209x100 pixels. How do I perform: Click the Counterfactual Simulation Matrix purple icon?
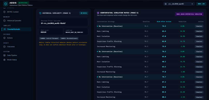coord(98,13)
